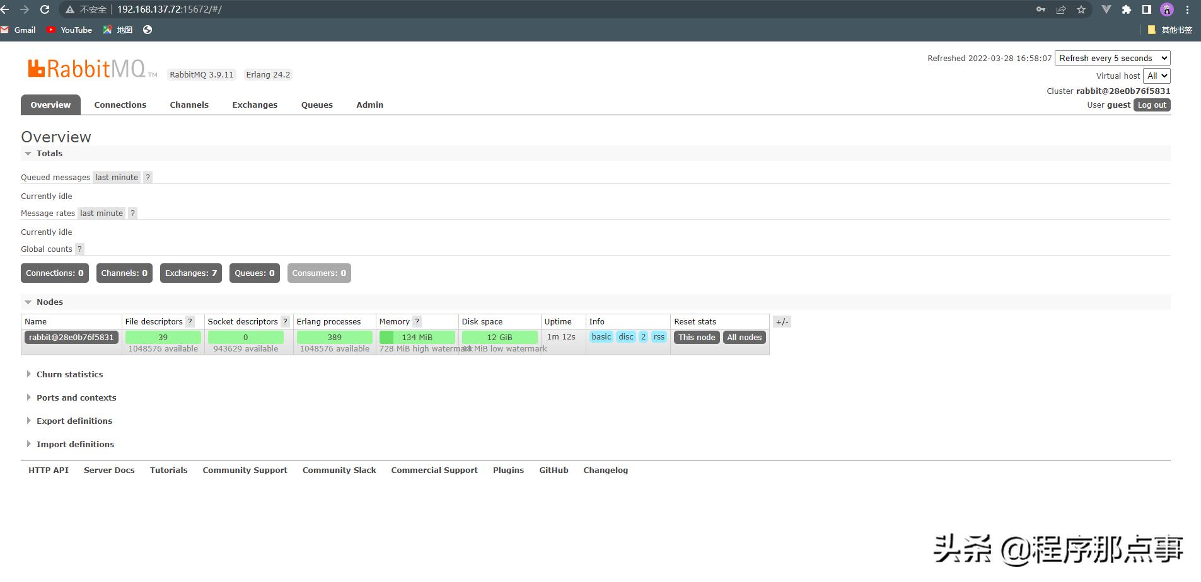Toggle visible node columns with the +/- control
The image size is (1201, 582).
(x=783, y=321)
